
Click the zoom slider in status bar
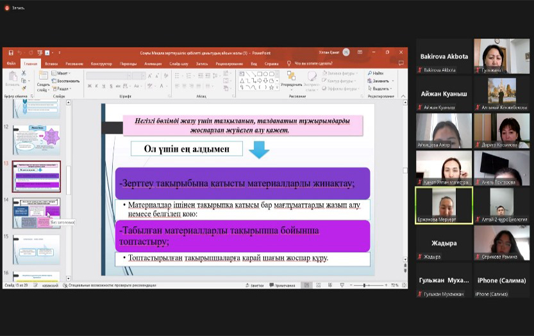(x=365, y=285)
